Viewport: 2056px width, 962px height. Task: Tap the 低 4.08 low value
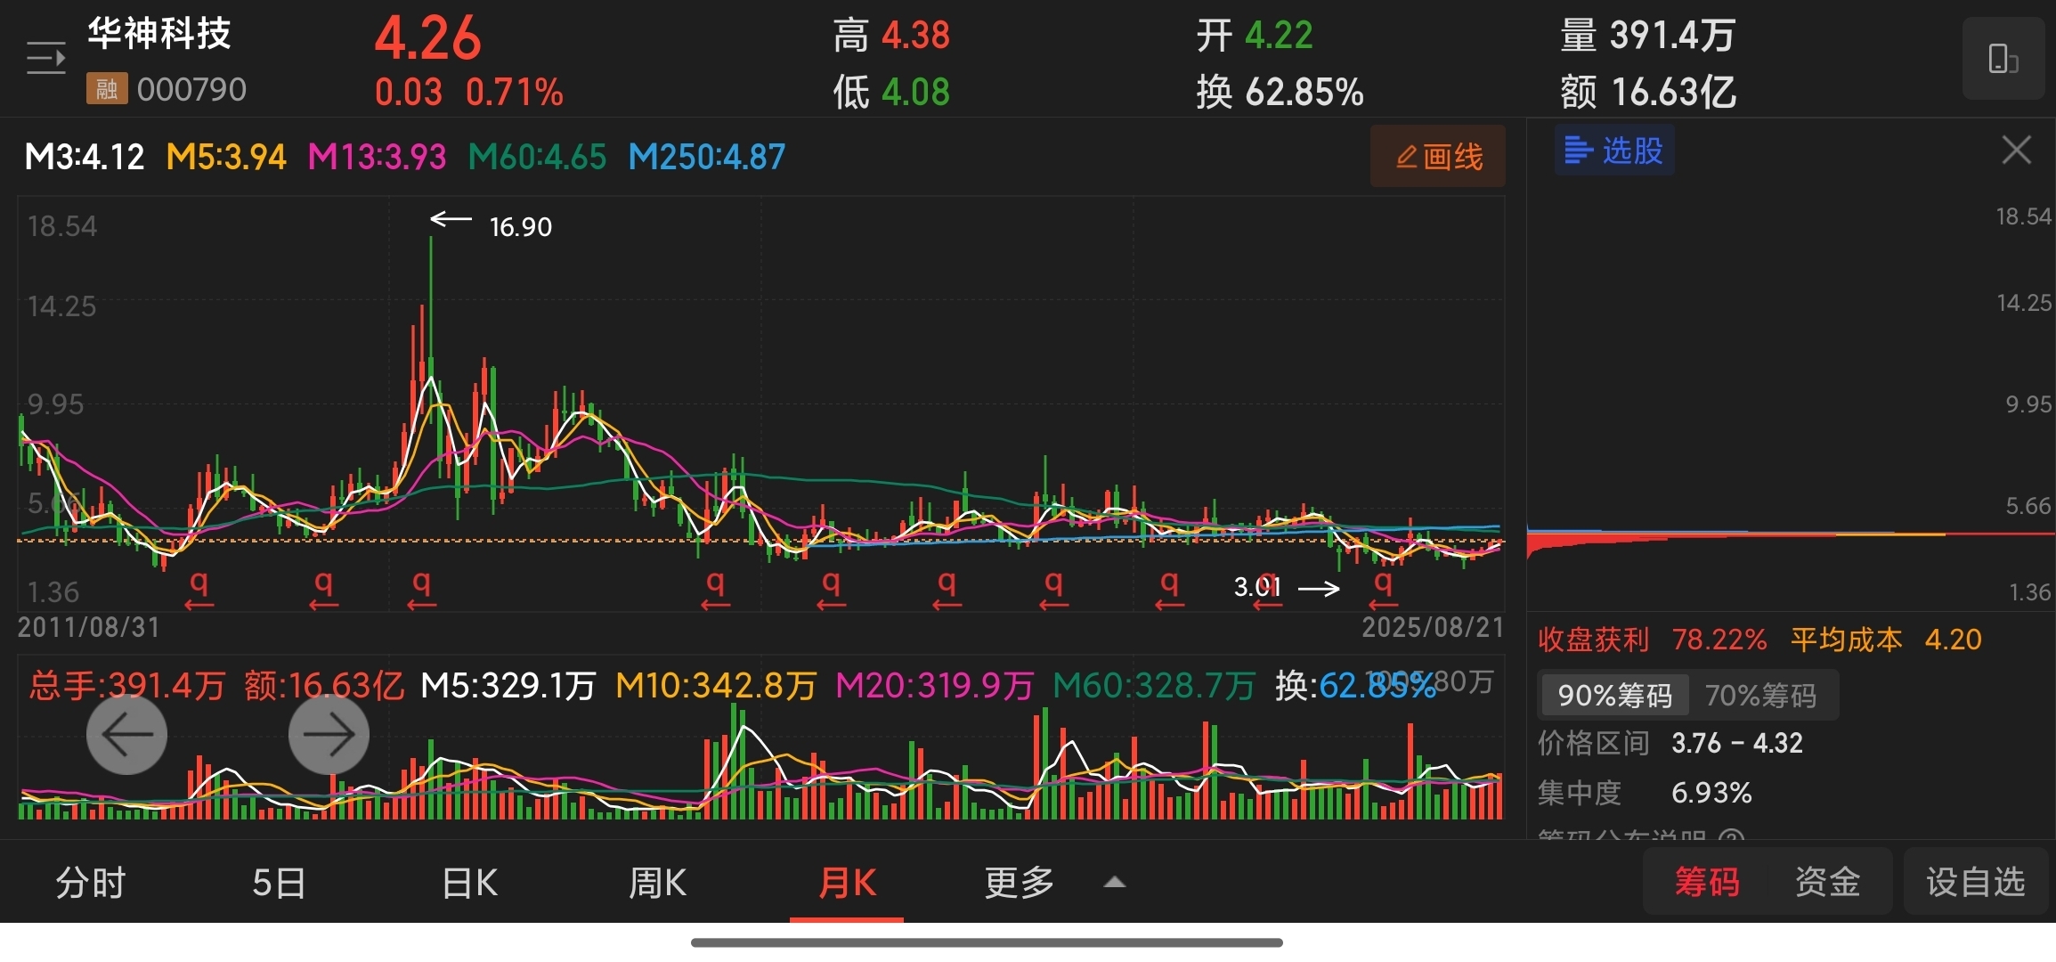point(891,92)
